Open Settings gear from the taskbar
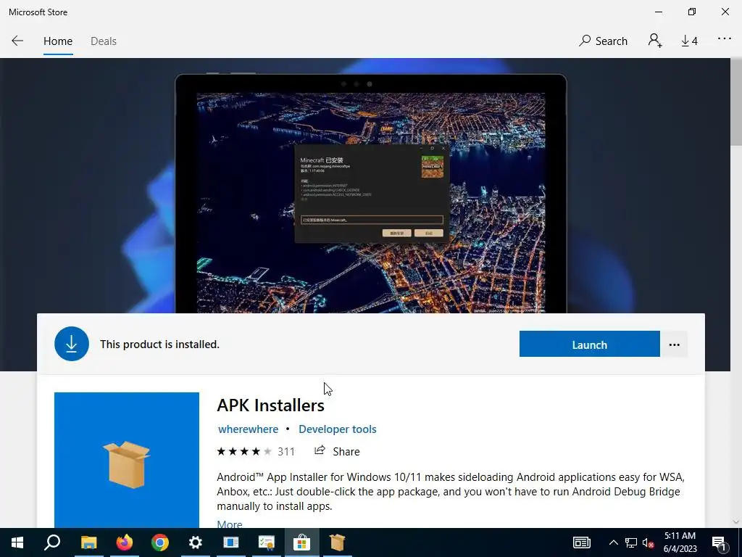The image size is (742, 557). (x=196, y=542)
